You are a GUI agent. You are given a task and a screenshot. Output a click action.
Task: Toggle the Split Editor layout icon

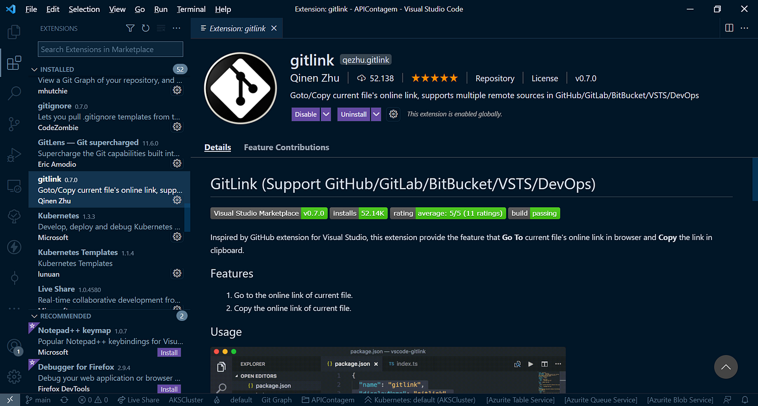pyautogui.click(x=729, y=28)
